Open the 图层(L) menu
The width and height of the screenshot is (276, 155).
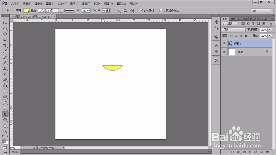(50, 4)
